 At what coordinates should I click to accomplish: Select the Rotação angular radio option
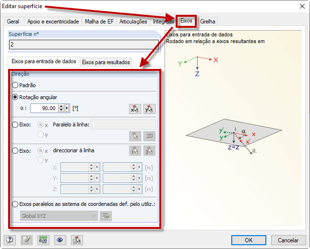[15, 97]
